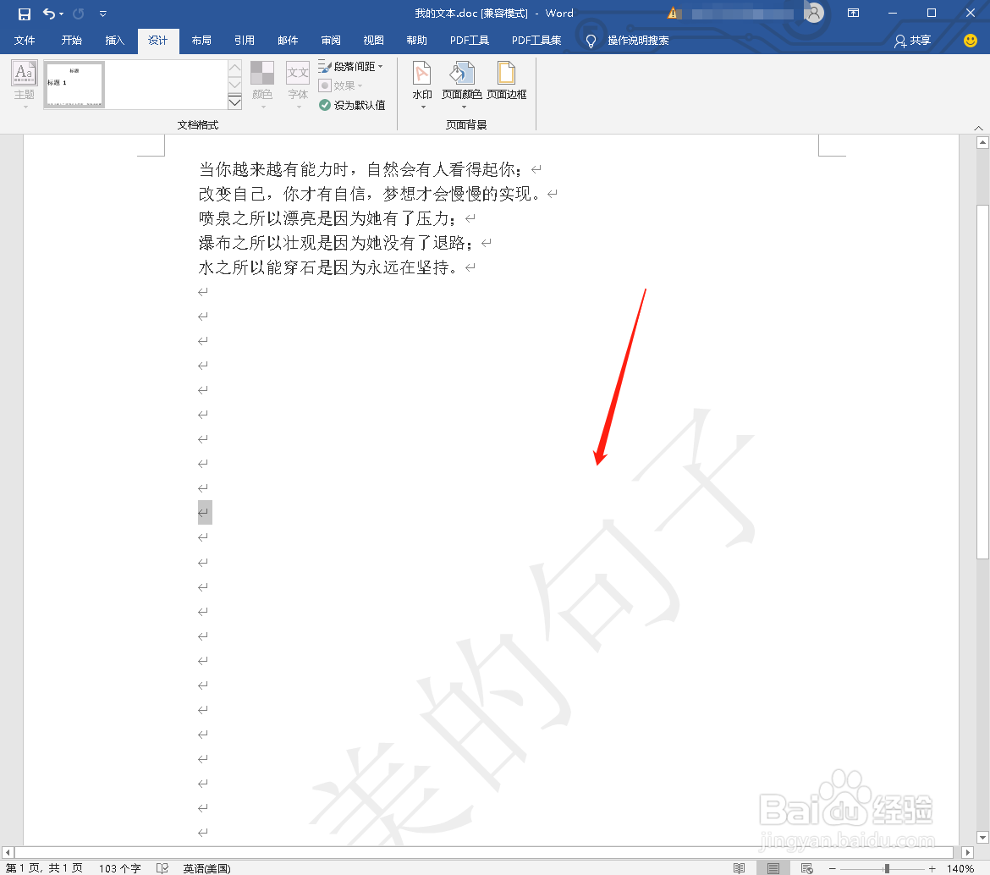Switch to Read Mode in the status bar
Viewport: 990px width, 875px height.
(x=740, y=867)
